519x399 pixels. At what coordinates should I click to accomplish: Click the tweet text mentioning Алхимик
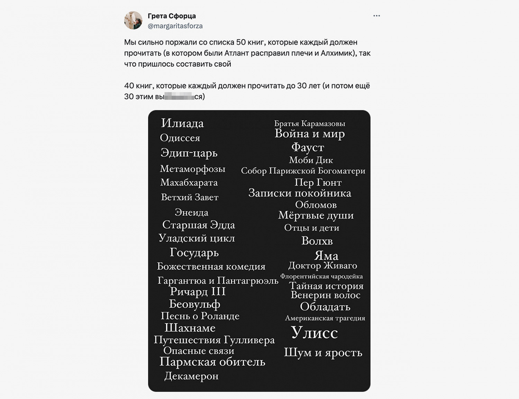pyautogui.click(x=247, y=53)
